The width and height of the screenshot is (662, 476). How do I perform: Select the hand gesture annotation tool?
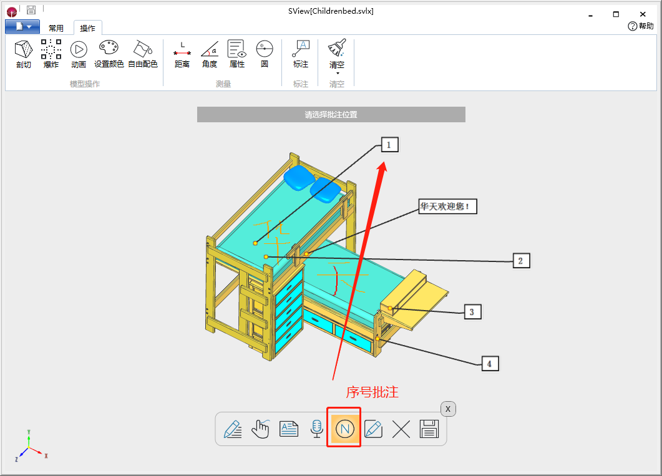260,429
